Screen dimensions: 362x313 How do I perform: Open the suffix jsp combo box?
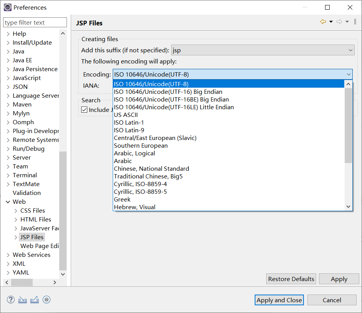263,50
